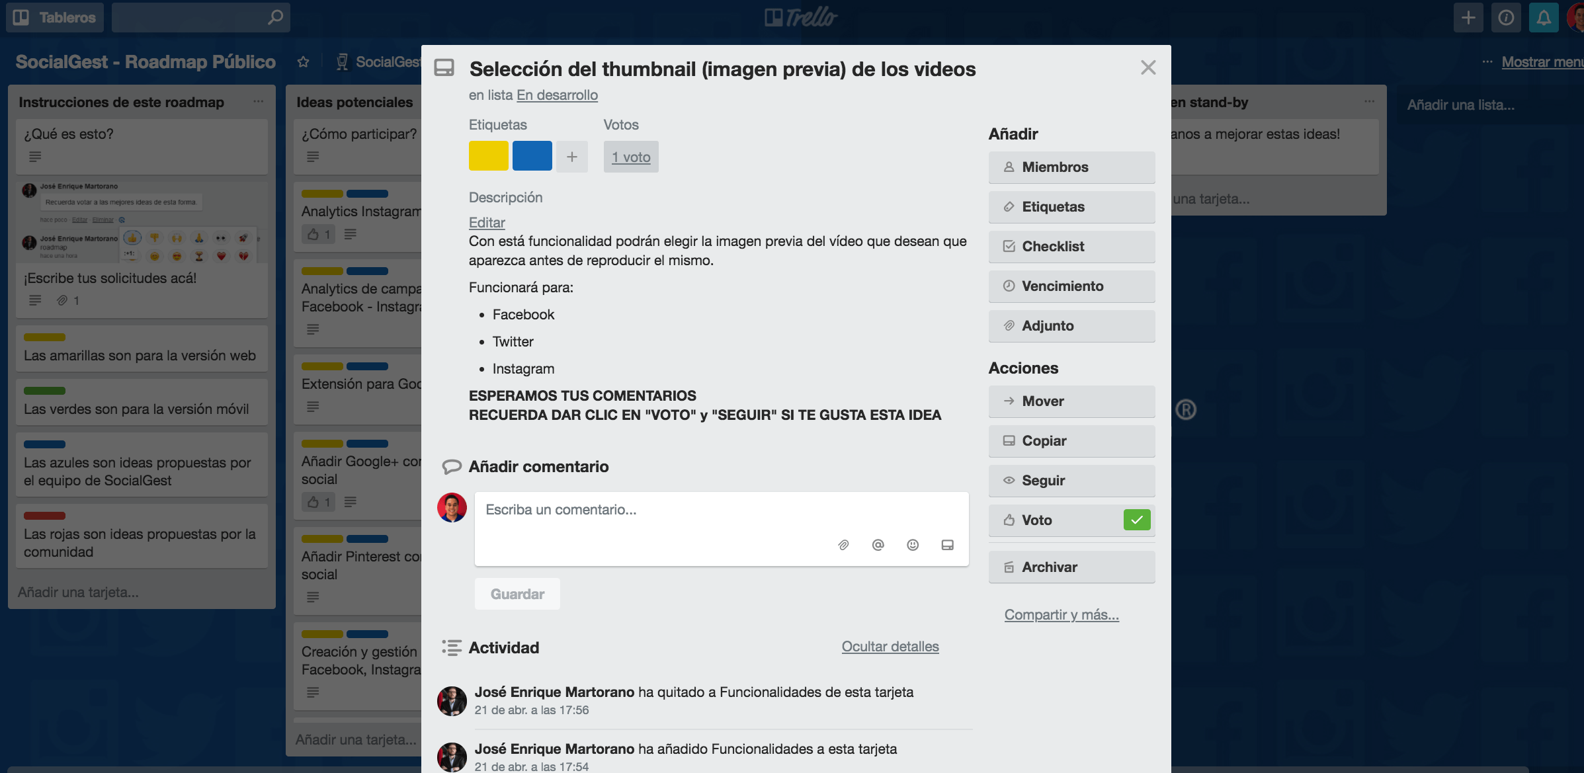The image size is (1584, 773).
Task: Click the search magnifier icon
Action: tap(275, 17)
